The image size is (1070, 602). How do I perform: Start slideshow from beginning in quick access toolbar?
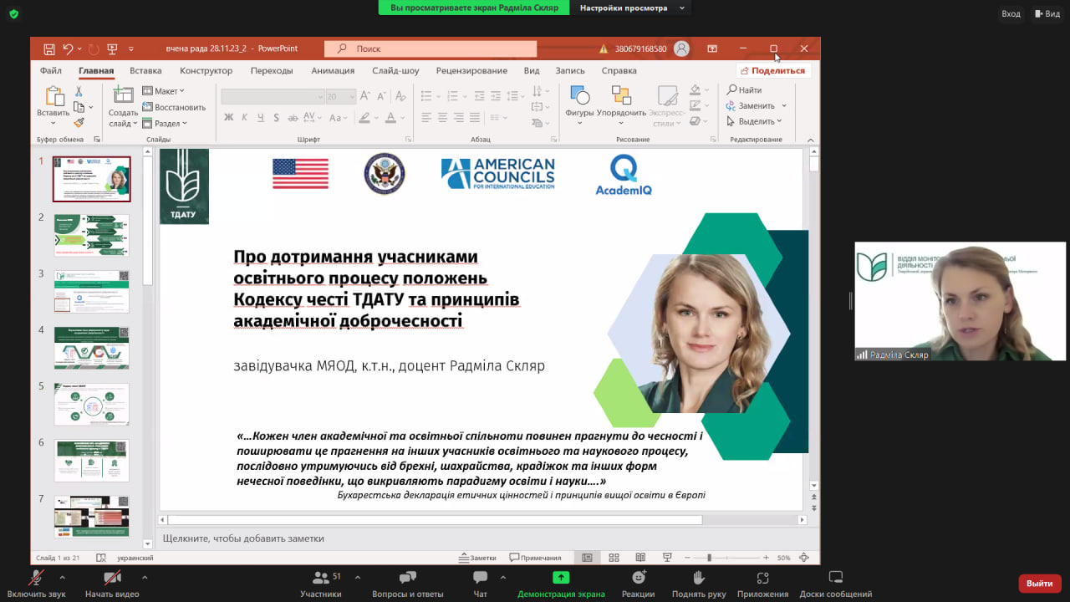112,49
